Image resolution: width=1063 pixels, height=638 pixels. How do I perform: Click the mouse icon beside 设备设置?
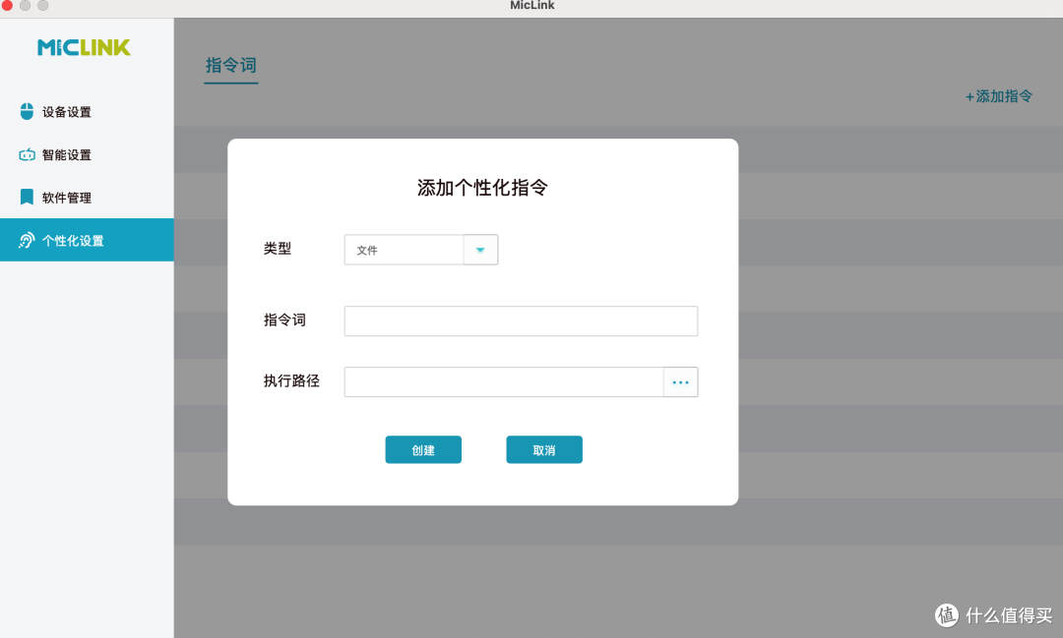[27, 112]
